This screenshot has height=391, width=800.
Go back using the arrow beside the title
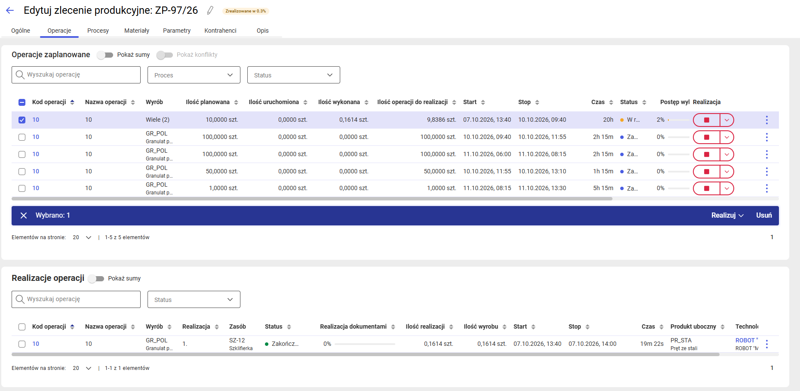[10, 11]
